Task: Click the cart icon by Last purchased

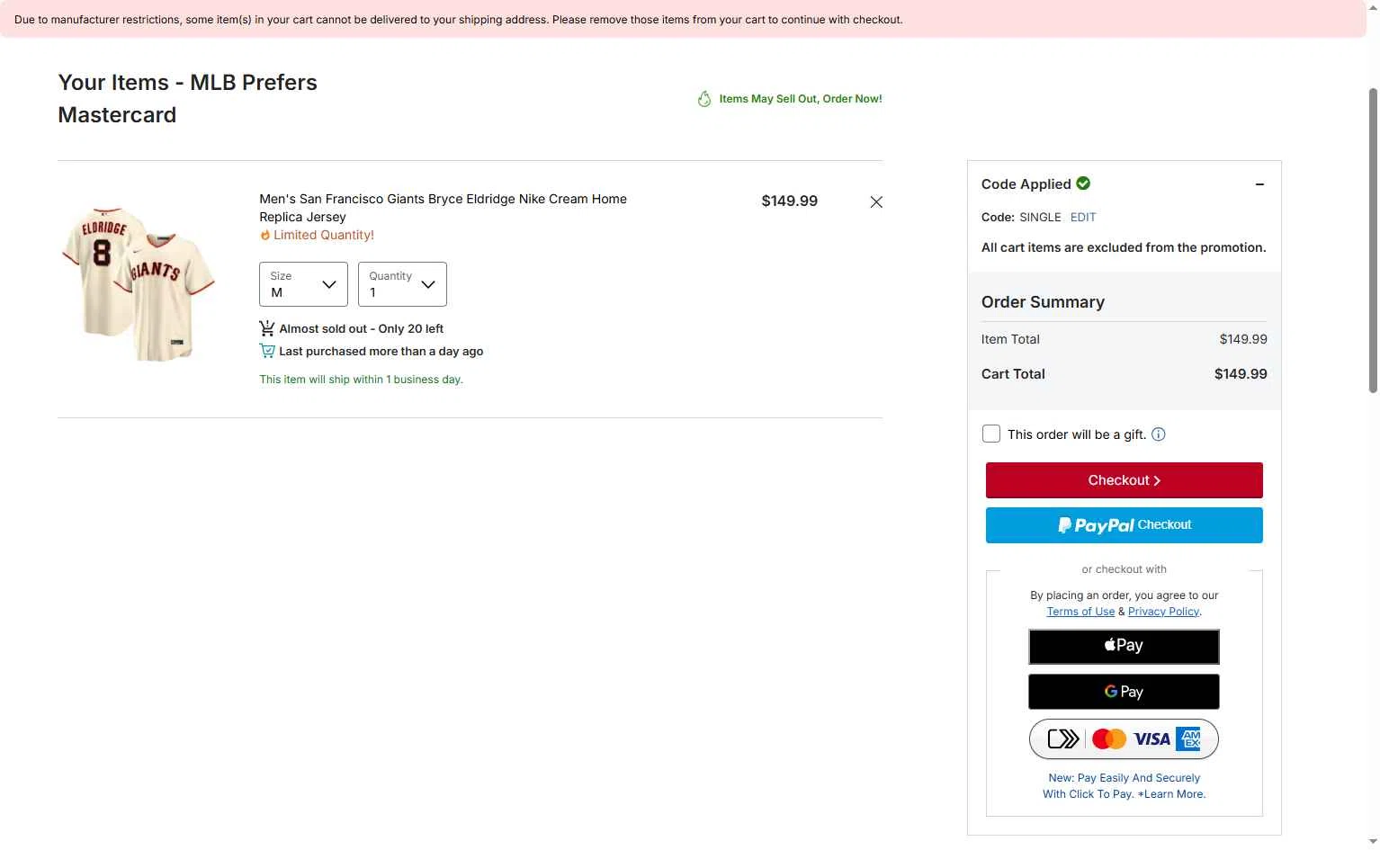Action: click(267, 351)
